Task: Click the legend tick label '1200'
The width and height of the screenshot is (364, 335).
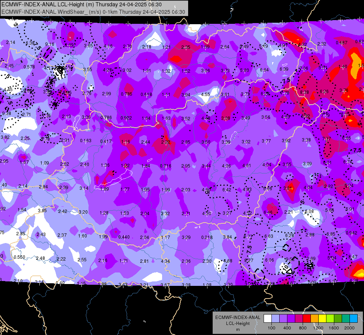Action: (x=318, y=328)
